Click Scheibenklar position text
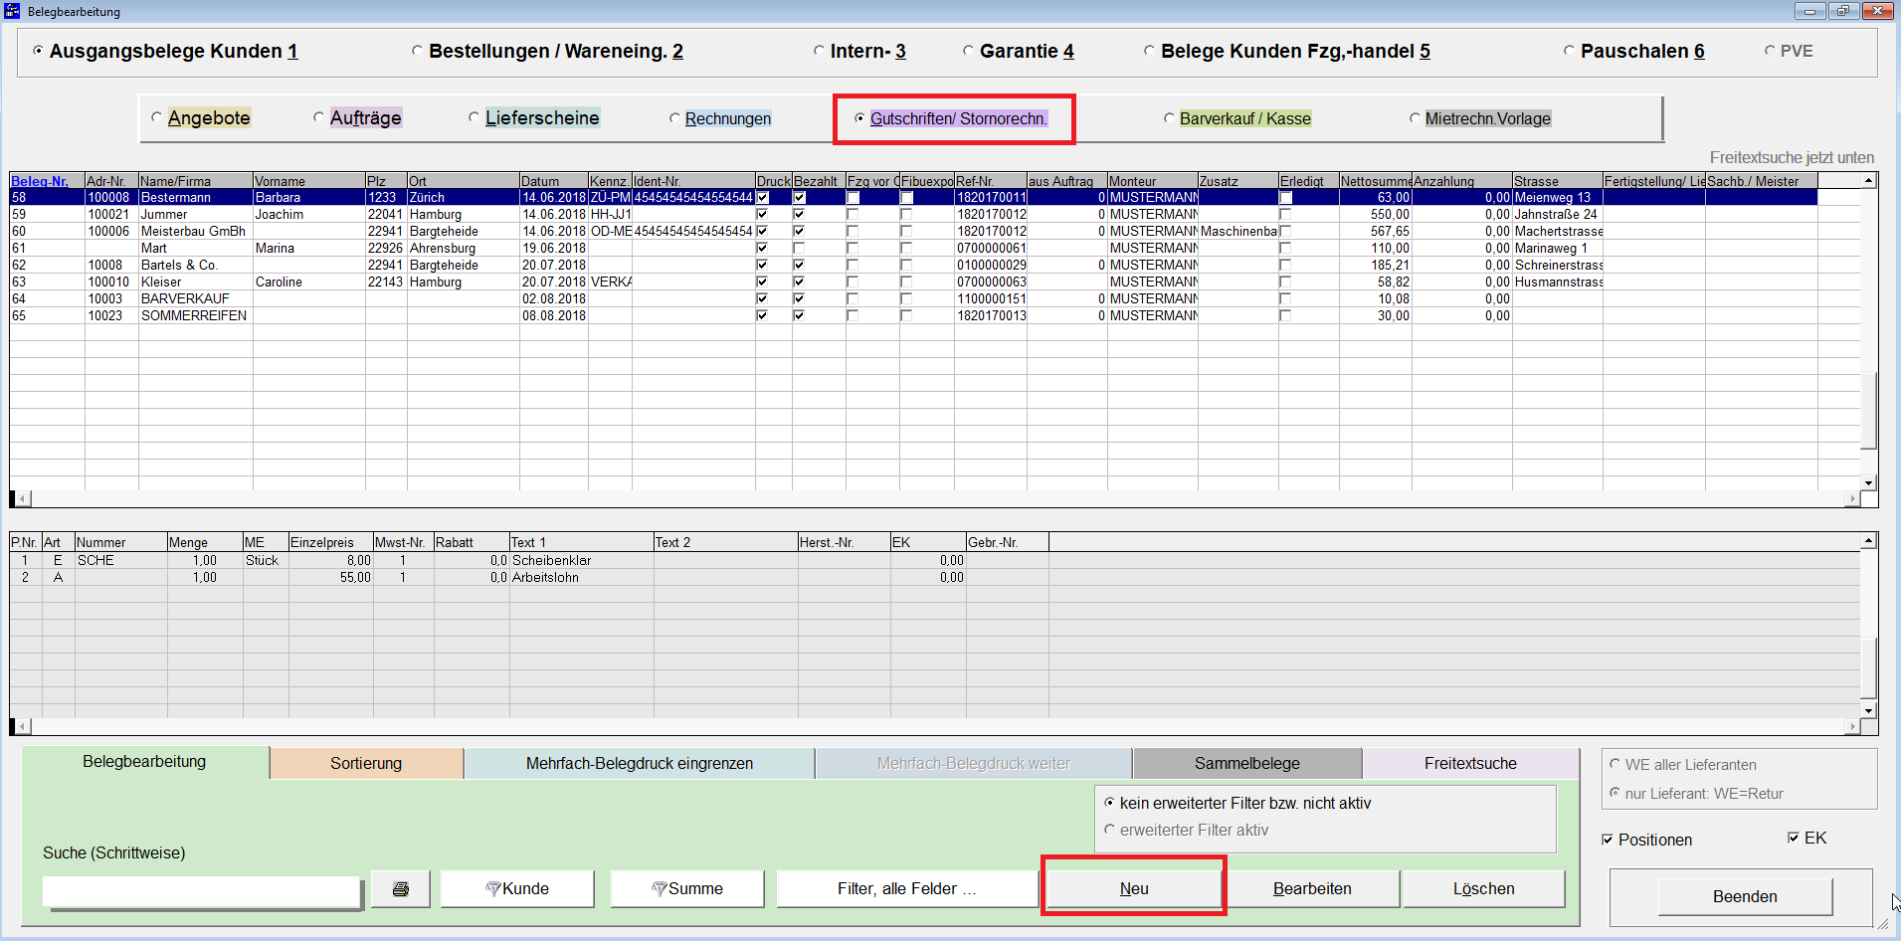Image resolution: width=1901 pixels, height=941 pixels. [551, 560]
